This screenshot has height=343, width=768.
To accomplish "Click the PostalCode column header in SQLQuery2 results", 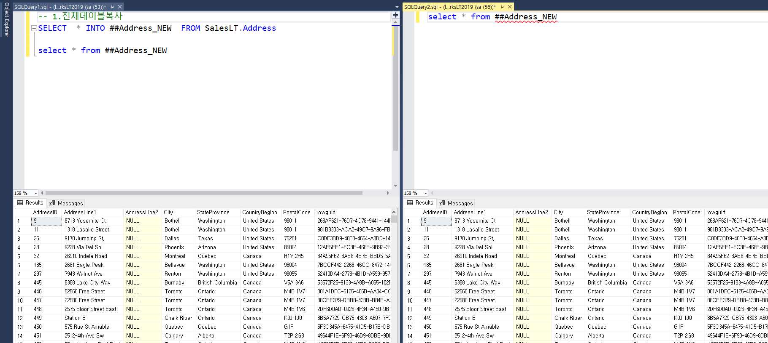I will pos(688,213).
